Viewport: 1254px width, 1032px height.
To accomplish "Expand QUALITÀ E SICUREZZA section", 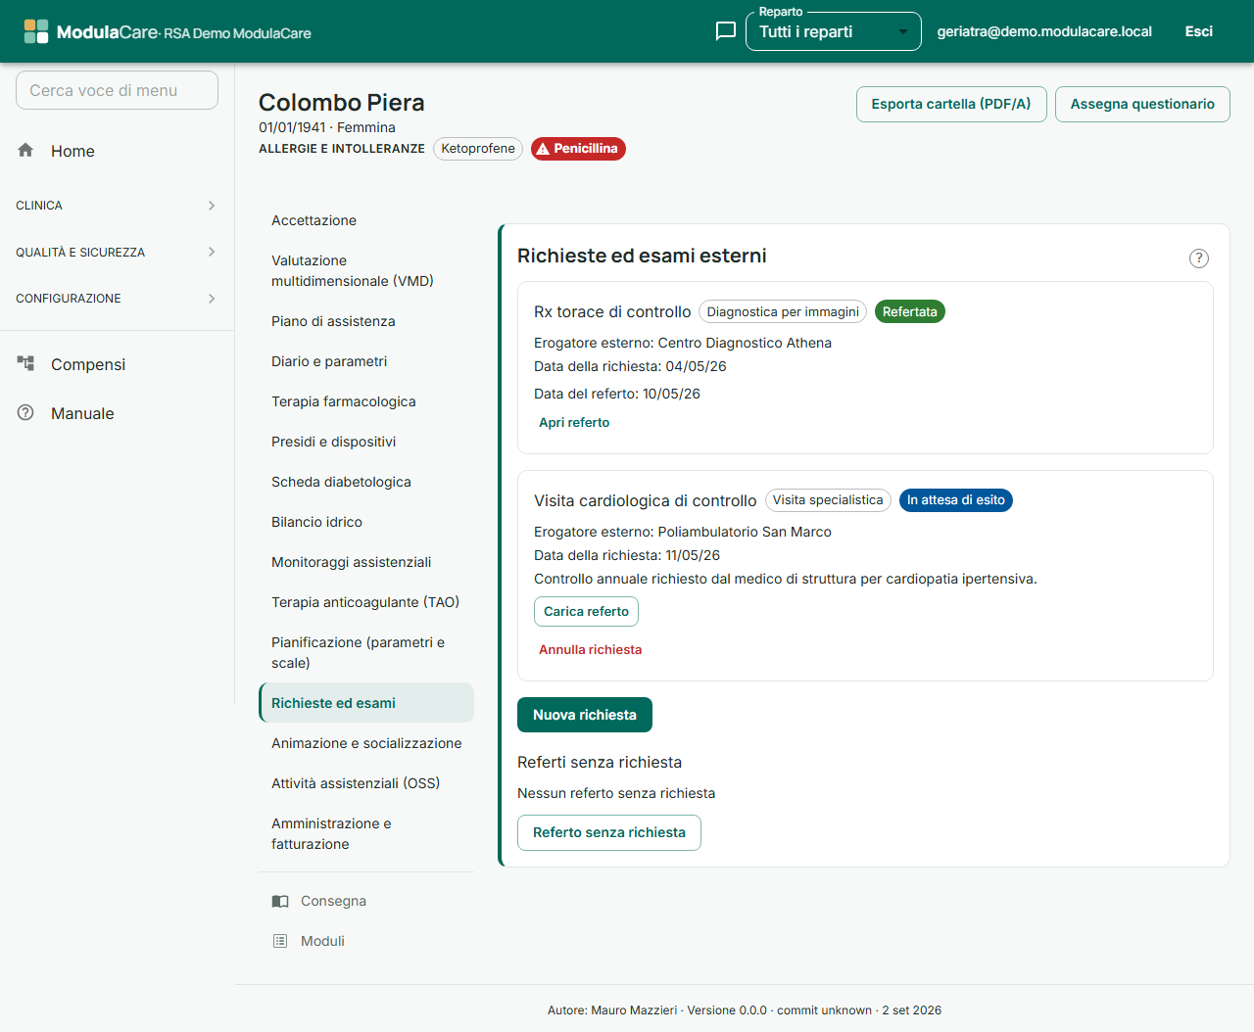I will pos(117,252).
